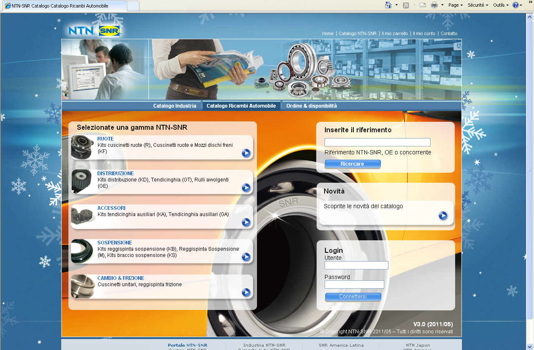Click the Print toolbar icon
This screenshot has height=350, width=534.
pyautogui.click(x=434, y=5)
